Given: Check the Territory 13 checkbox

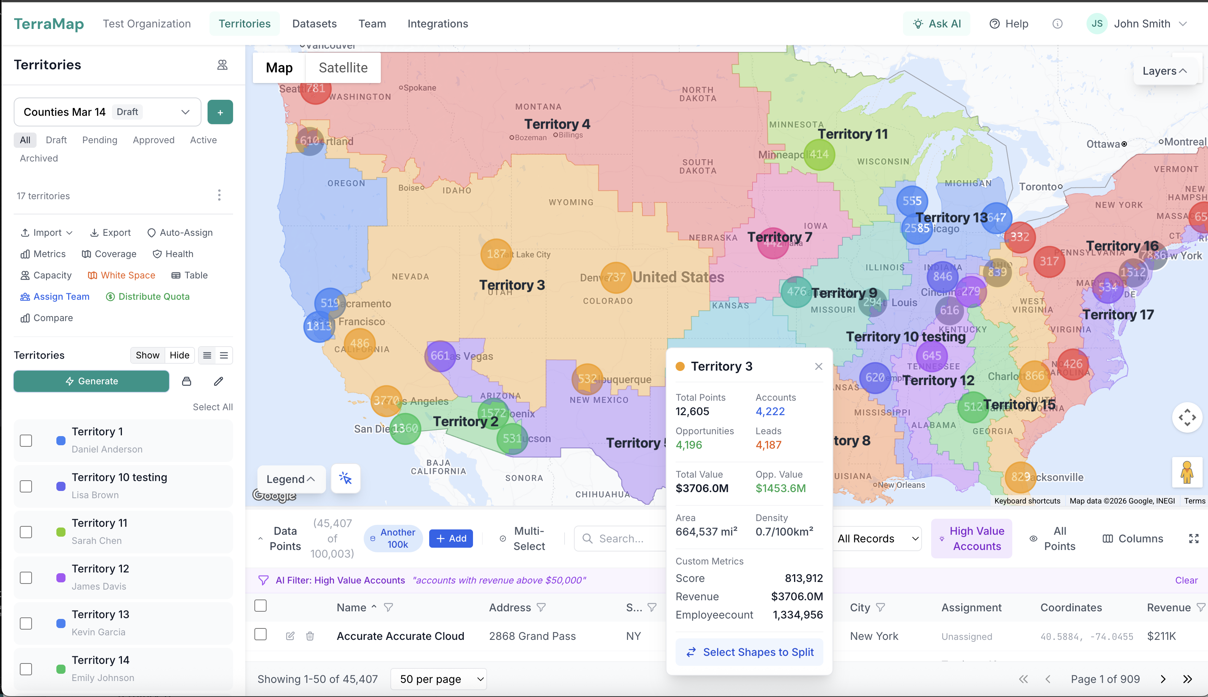Looking at the screenshot, I should coord(26,623).
